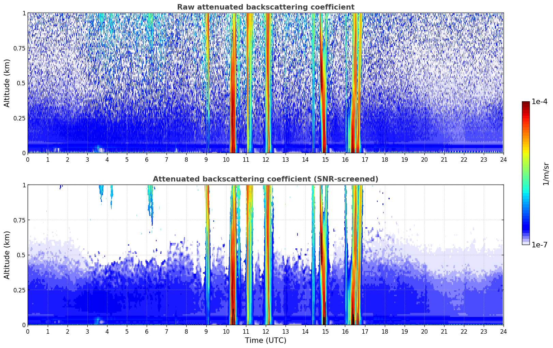Click time tick 5 under the SNR-screened plot
Screen dimensions: 553x348
[127, 331]
